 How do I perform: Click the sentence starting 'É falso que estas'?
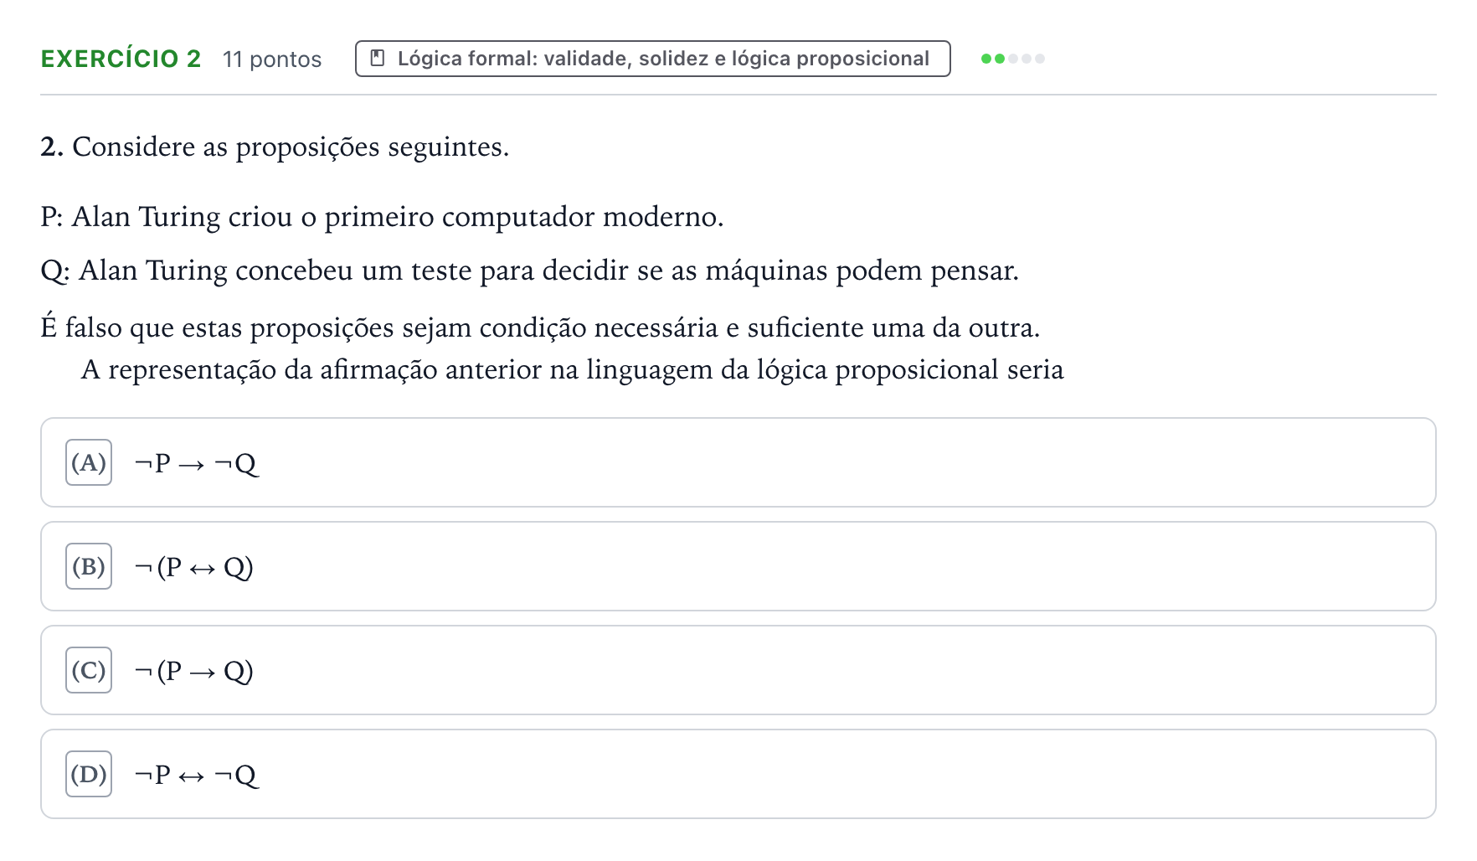pos(540,327)
